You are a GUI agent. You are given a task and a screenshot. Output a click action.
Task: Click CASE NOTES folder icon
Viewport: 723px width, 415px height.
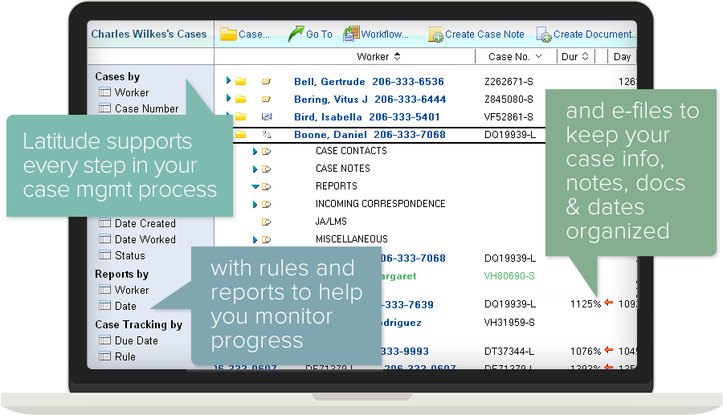coord(266,169)
